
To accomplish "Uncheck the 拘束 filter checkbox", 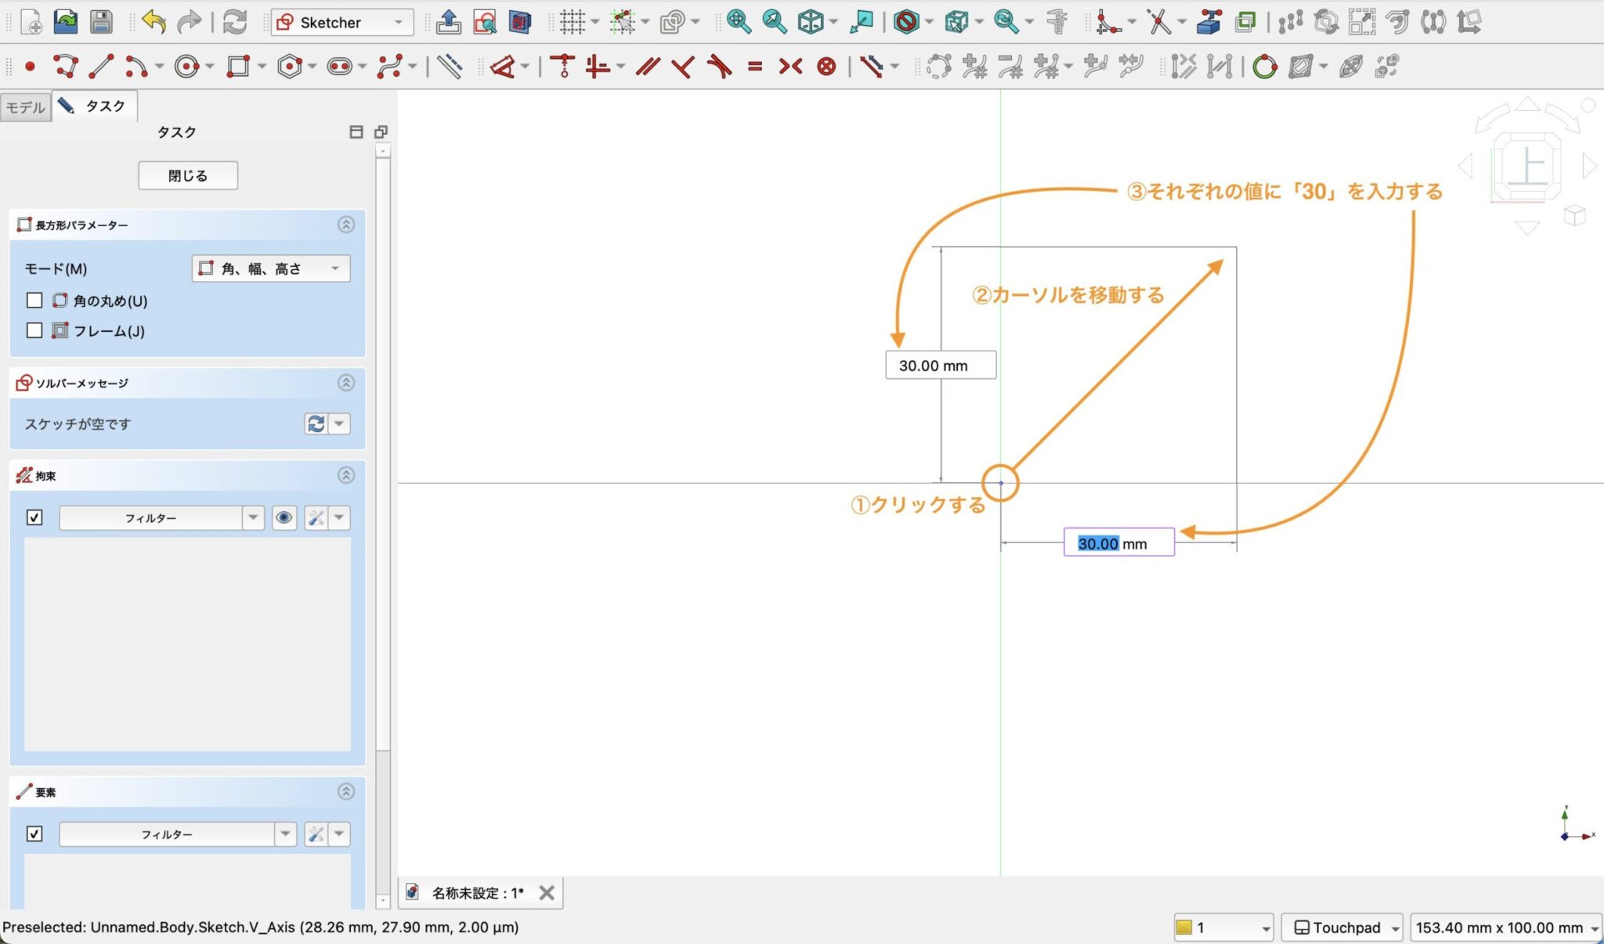I will coord(34,517).
